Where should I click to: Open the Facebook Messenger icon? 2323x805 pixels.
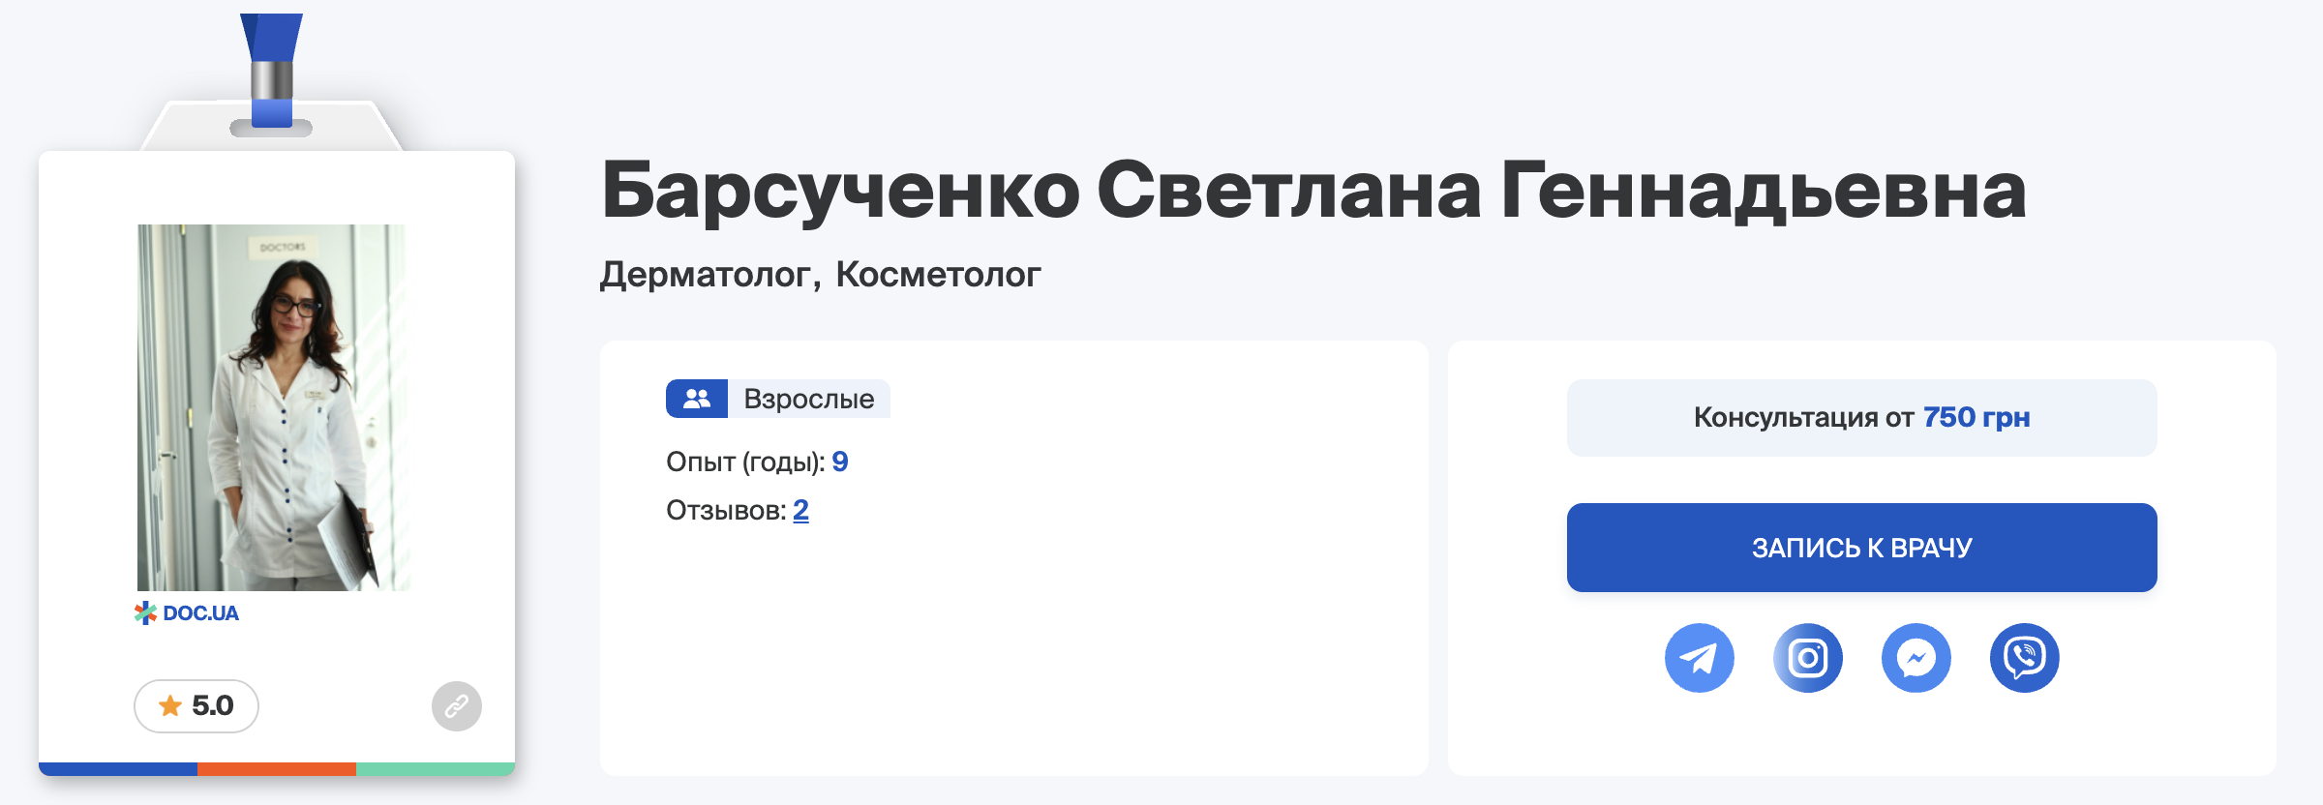click(x=1916, y=658)
